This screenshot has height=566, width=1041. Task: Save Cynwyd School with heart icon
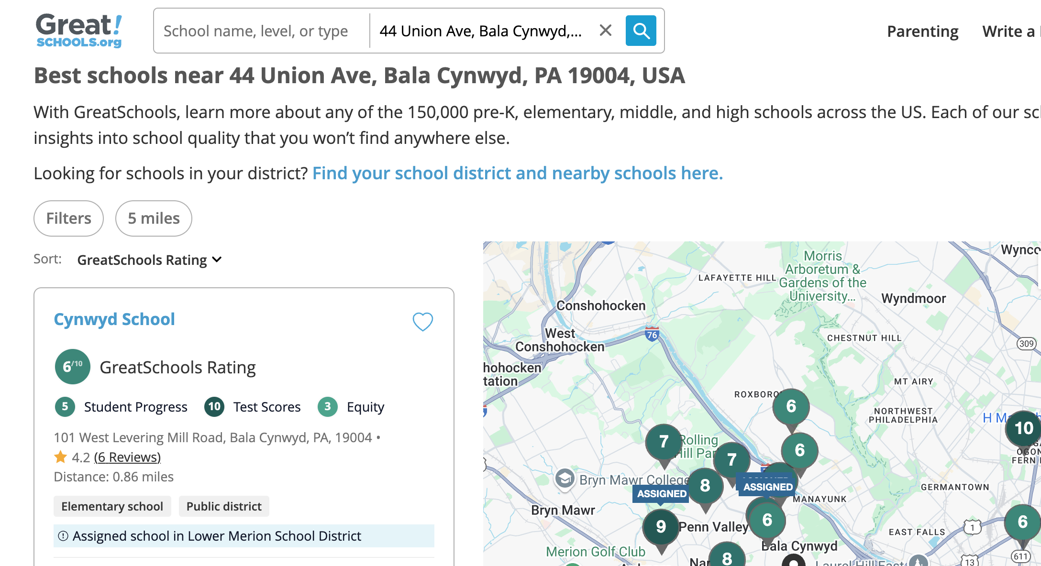pos(422,322)
